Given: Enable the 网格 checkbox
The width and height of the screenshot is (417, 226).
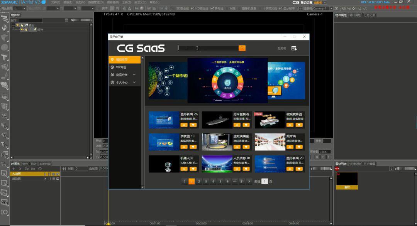Looking at the screenshot, I should click(227, 8).
